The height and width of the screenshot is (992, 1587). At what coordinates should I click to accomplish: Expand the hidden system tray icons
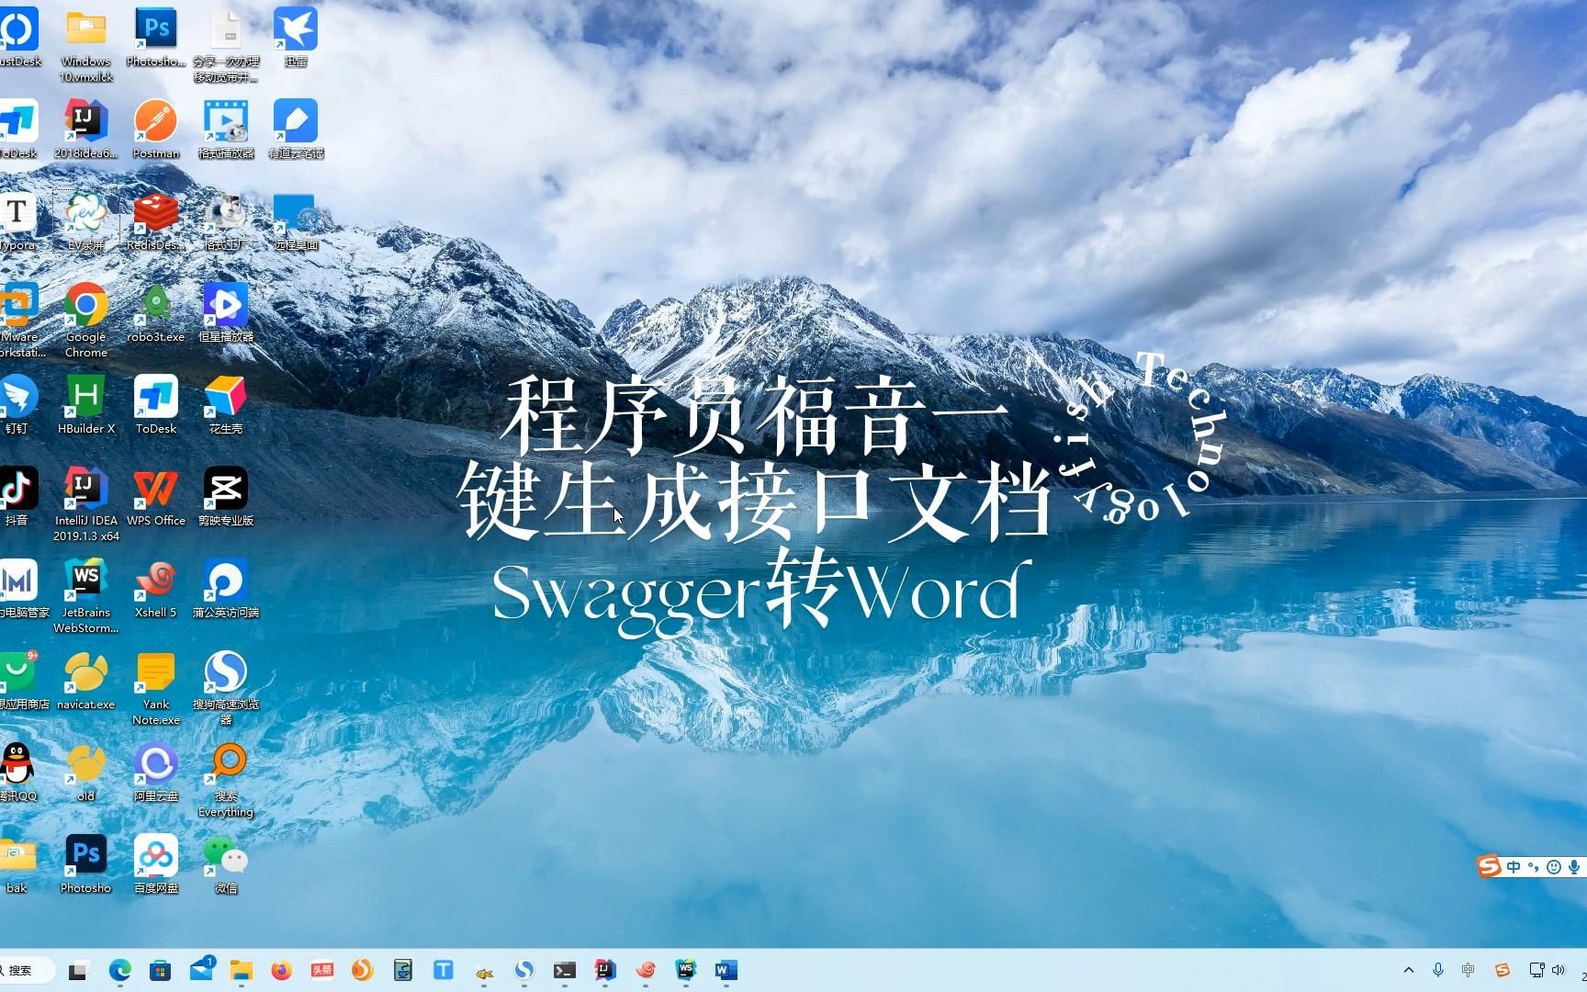[x=1409, y=970]
